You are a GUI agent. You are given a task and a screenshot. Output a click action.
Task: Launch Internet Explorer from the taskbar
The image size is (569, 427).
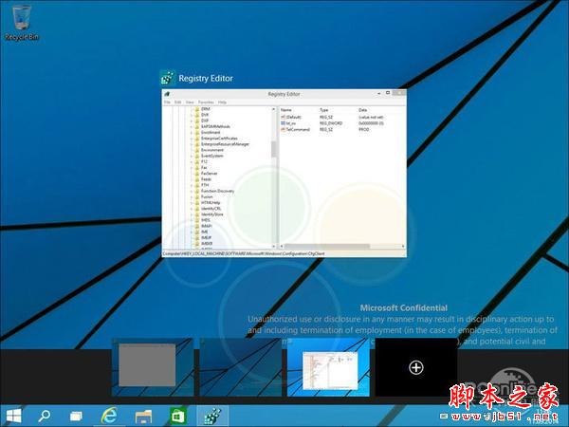(x=109, y=416)
